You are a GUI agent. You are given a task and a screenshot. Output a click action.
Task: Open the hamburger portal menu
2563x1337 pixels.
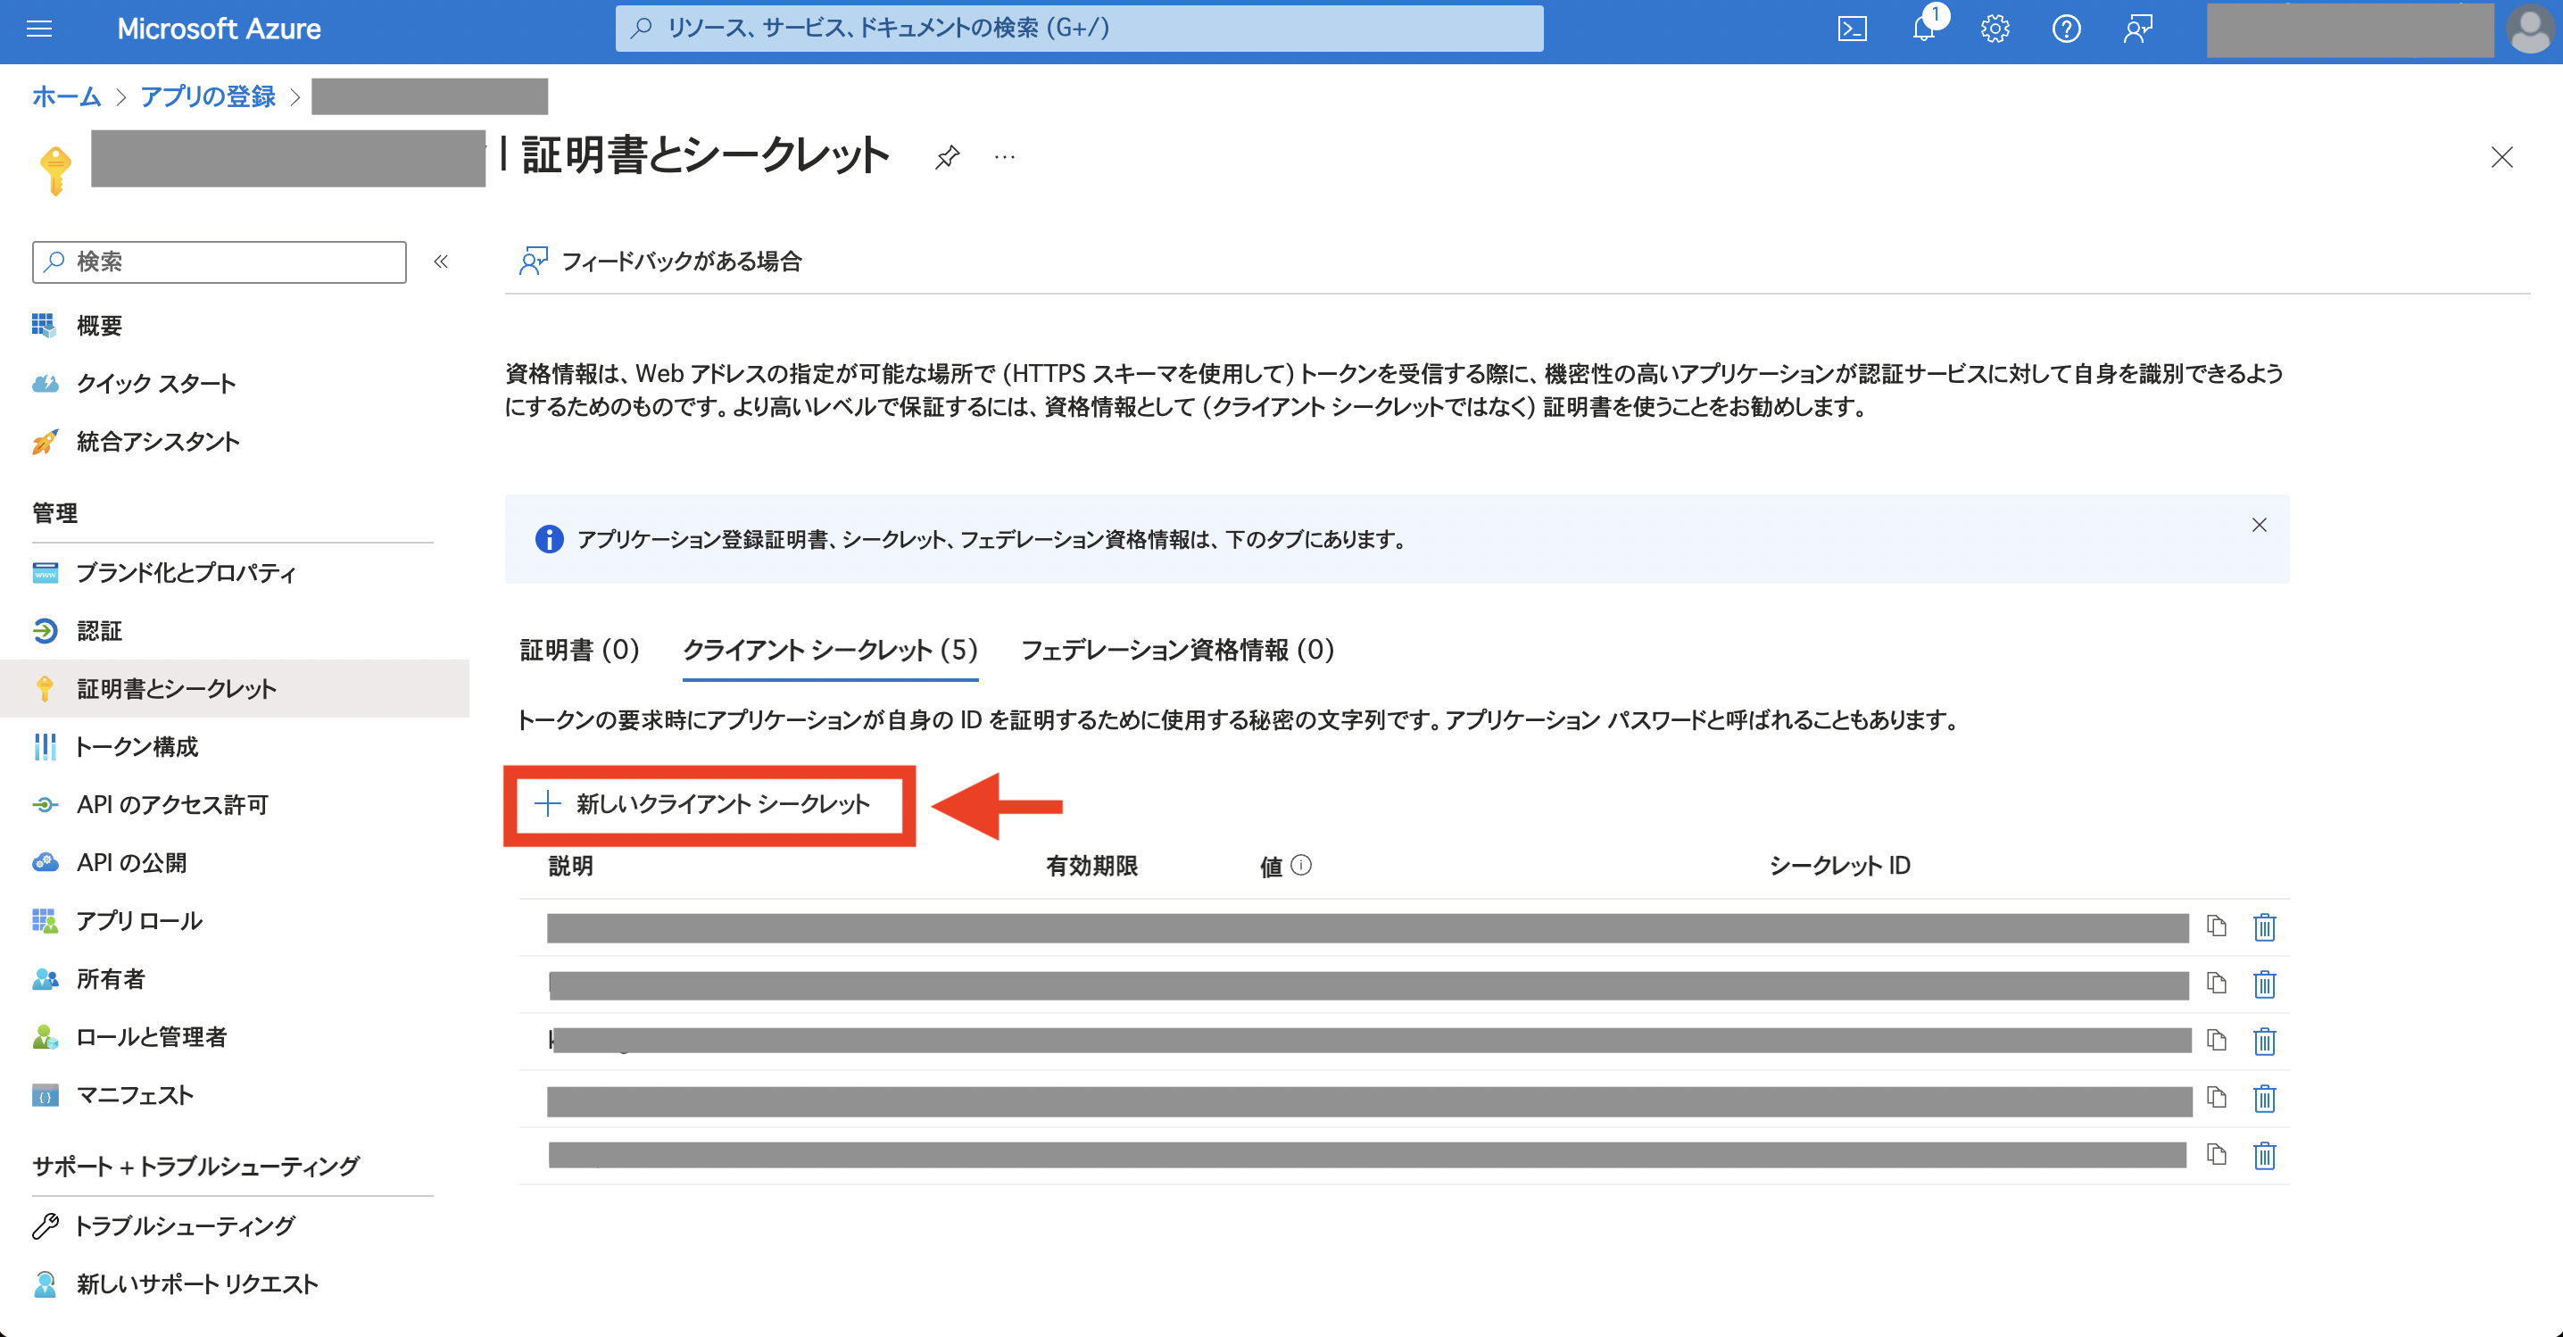click(x=38, y=29)
